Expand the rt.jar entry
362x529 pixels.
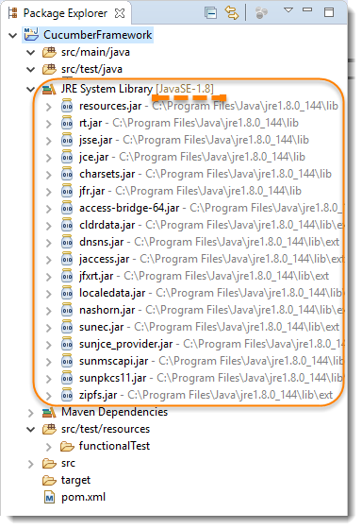point(49,123)
